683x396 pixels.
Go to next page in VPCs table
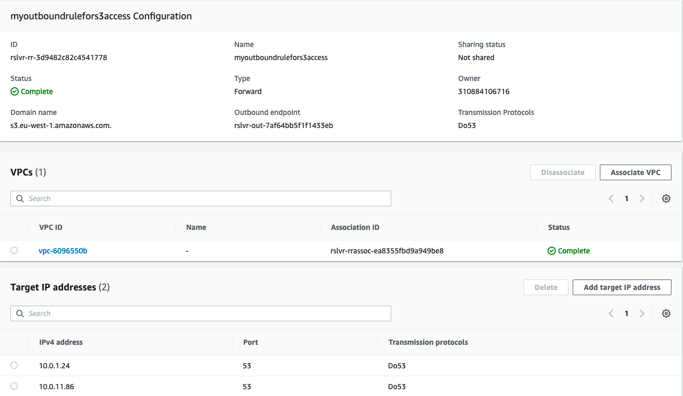click(x=642, y=199)
